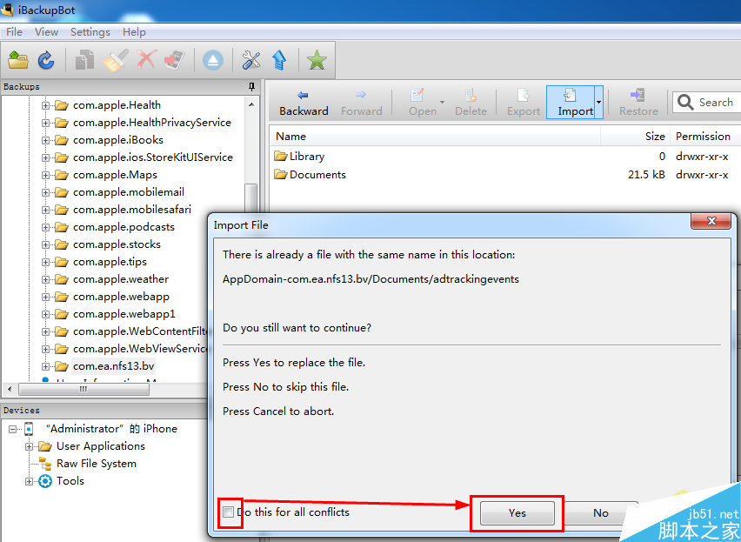
Task: Click No to skip this file
Action: (601, 513)
